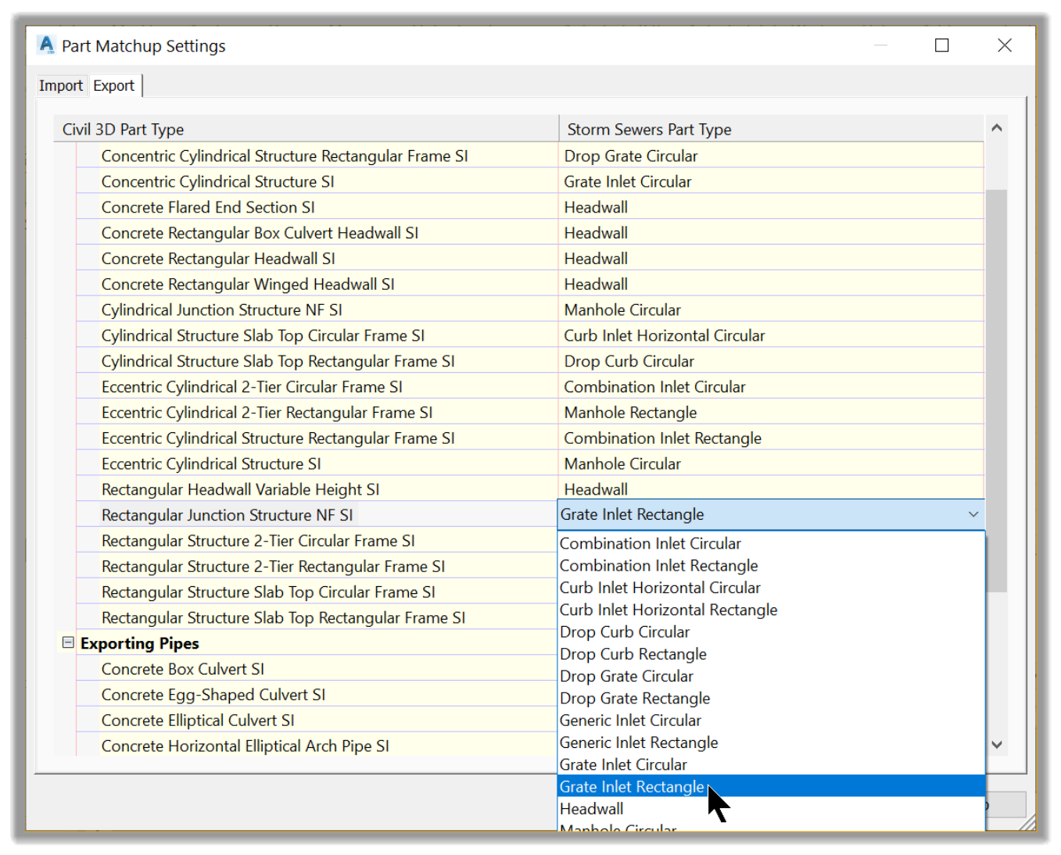
Task: Select Concrete Horizontal Elliptical Arch Pipe SI
Action: (x=317, y=746)
